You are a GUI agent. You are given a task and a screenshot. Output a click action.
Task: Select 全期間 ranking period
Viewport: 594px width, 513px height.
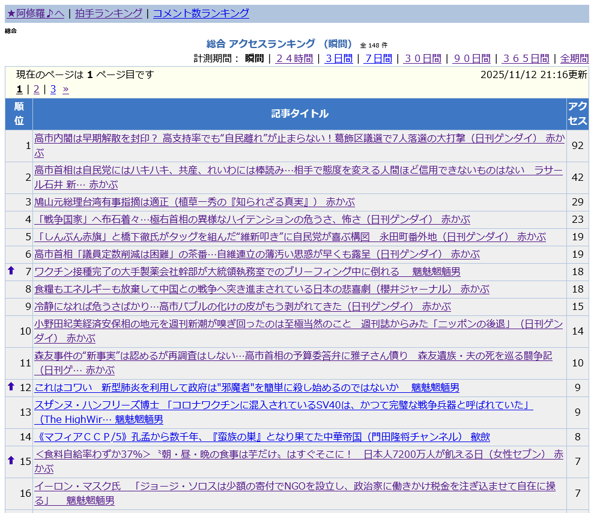point(574,58)
